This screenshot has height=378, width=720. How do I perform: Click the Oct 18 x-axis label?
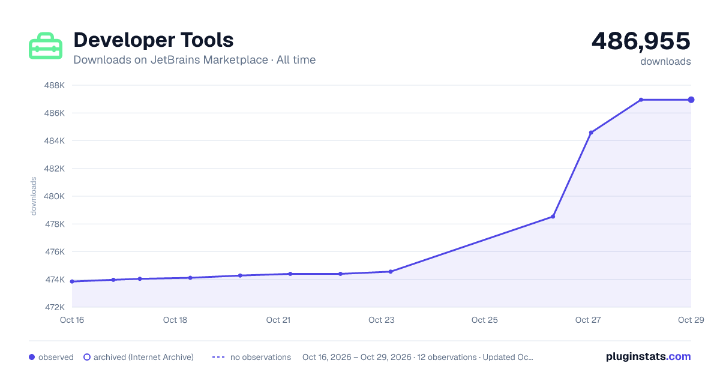click(175, 320)
